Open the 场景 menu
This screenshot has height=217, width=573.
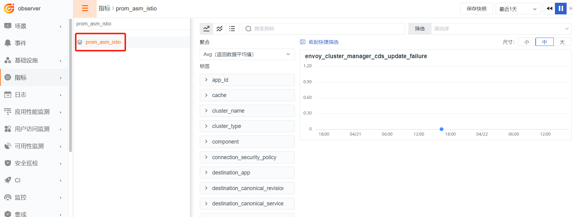tap(34, 26)
